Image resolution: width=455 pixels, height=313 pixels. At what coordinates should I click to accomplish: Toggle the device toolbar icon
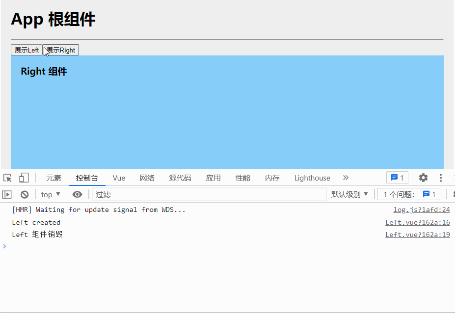(24, 178)
